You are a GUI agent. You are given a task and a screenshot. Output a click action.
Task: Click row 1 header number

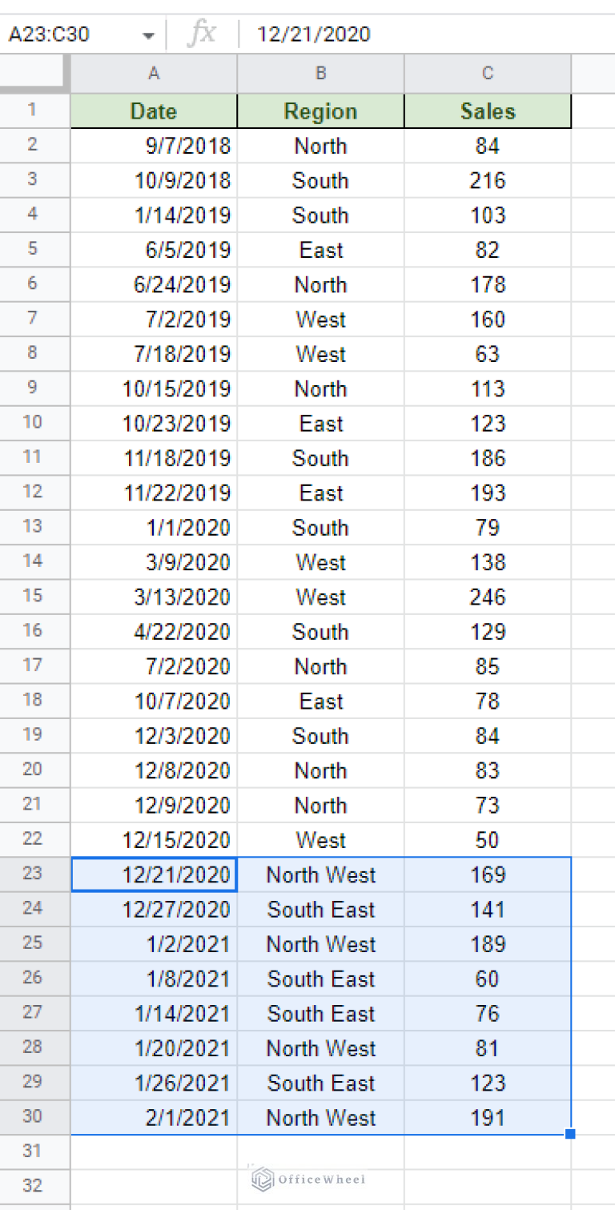pos(32,110)
